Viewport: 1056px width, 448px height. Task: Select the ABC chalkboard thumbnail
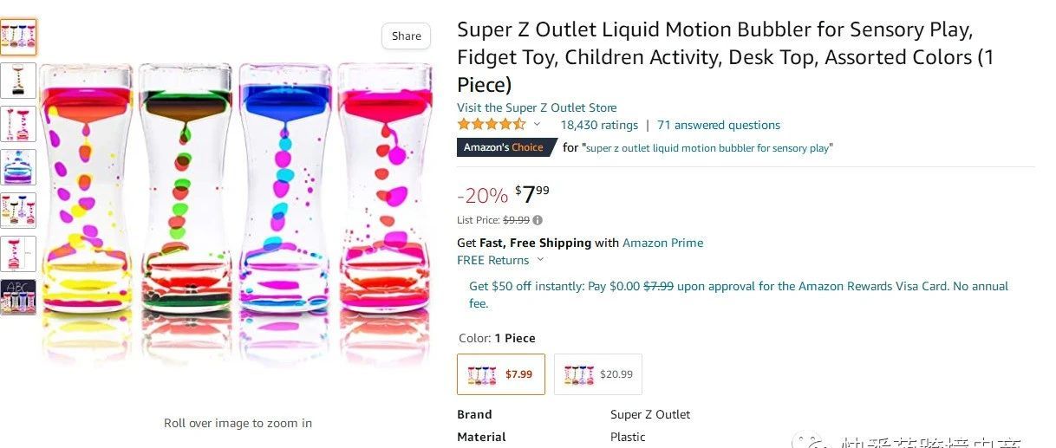[18, 296]
